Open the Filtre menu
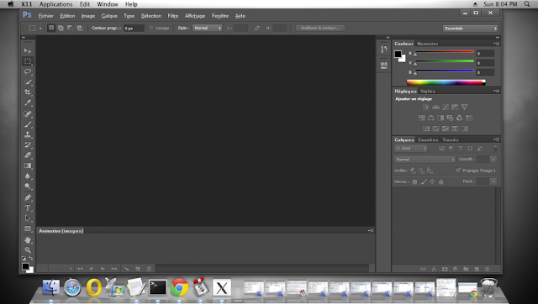 tap(173, 16)
